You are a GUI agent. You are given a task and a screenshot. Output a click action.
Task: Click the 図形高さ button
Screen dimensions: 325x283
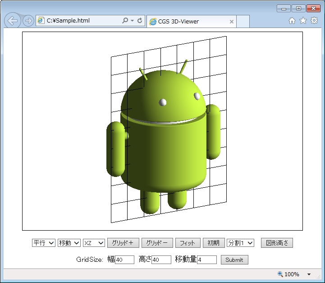tap(277, 243)
